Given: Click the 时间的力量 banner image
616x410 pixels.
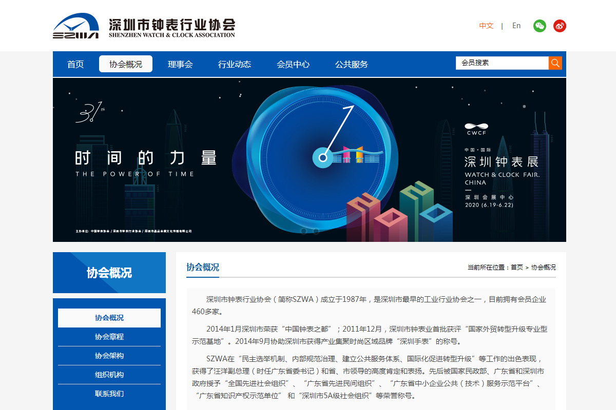Looking at the screenshot, I should [310, 160].
